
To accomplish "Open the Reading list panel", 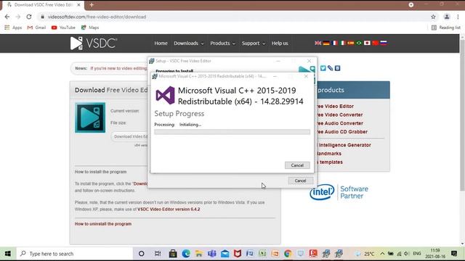I will point(445,28).
